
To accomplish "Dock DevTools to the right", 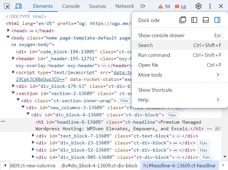I will coord(217,20).
